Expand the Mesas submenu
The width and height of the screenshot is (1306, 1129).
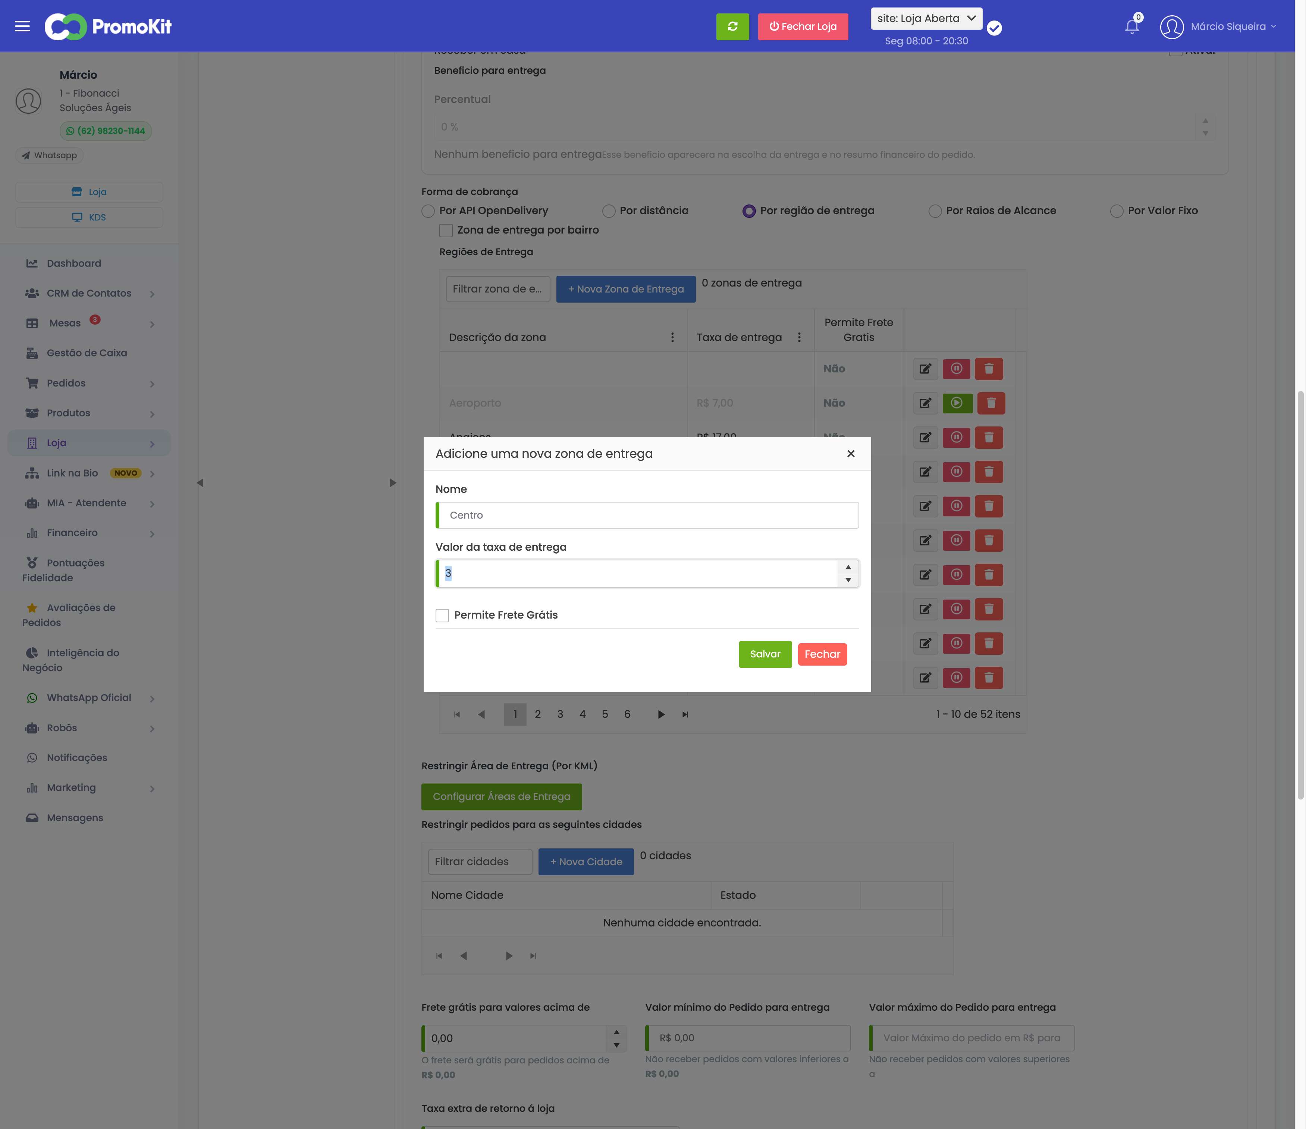[152, 324]
